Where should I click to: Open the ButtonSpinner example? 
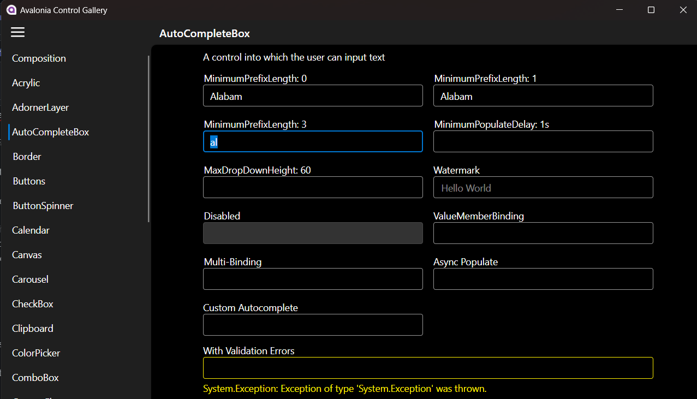pos(43,205)
